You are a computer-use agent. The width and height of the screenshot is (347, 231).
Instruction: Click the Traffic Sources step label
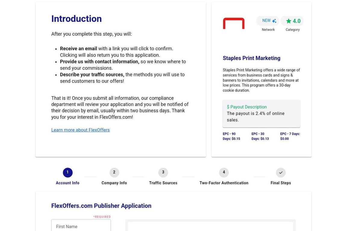click(163, 183)
